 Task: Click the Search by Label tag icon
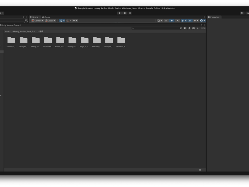pyautogui.click(x=189, y=28)
